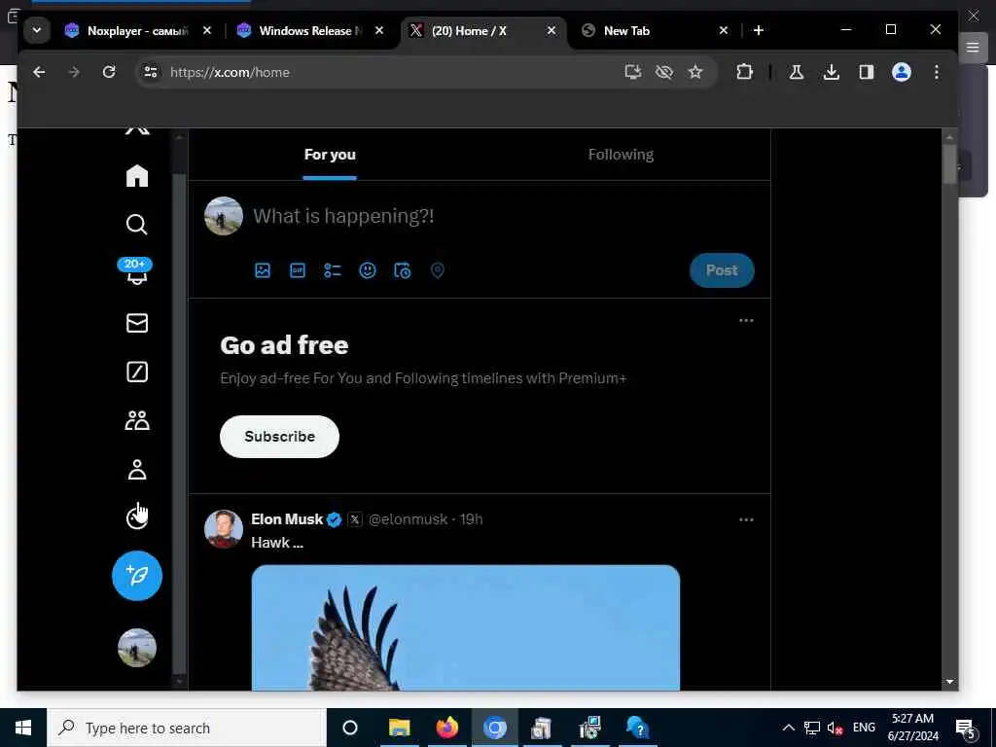Open the notification center icon

(966, 728)
